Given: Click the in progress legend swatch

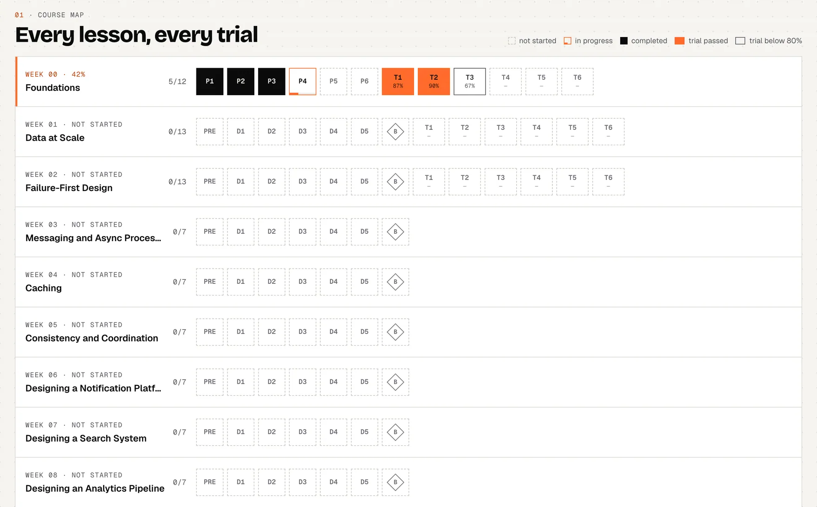Looking at the screenshot, I should click(x=567, y=41).
